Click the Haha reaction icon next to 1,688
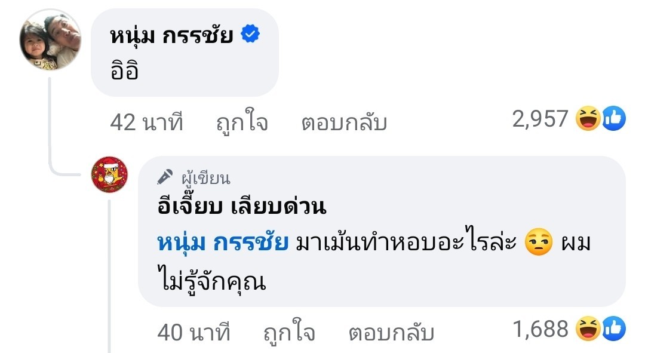 coord(588,329)
